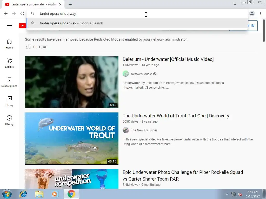Show hidden system tray icons

tap(227, 194)
